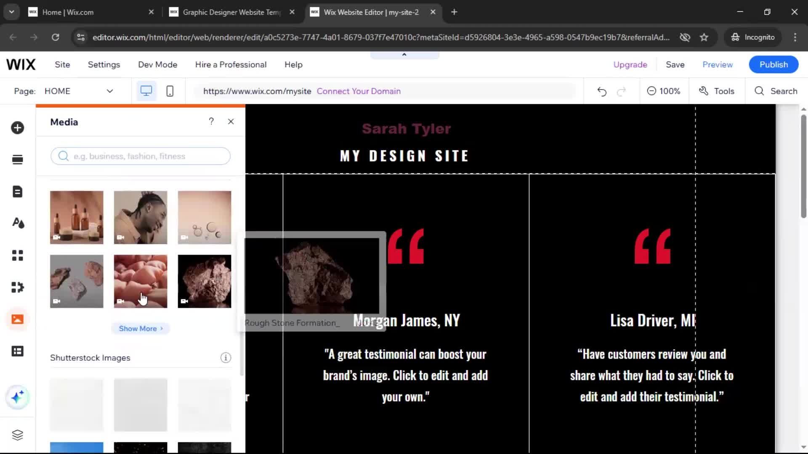
Task: Click the site URL text wix.com/mysite
Action: 257,91
